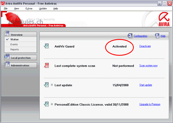Click the AntiVir Guard green check icon
This screenshot has height=123, width=173.
[46, 46]
